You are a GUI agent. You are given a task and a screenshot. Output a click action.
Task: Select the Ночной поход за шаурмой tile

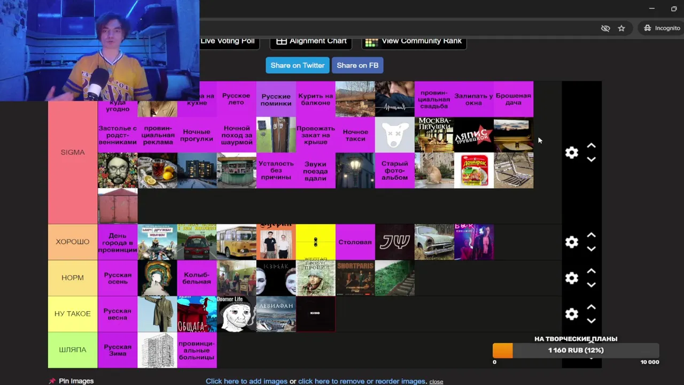pos(236,135)
